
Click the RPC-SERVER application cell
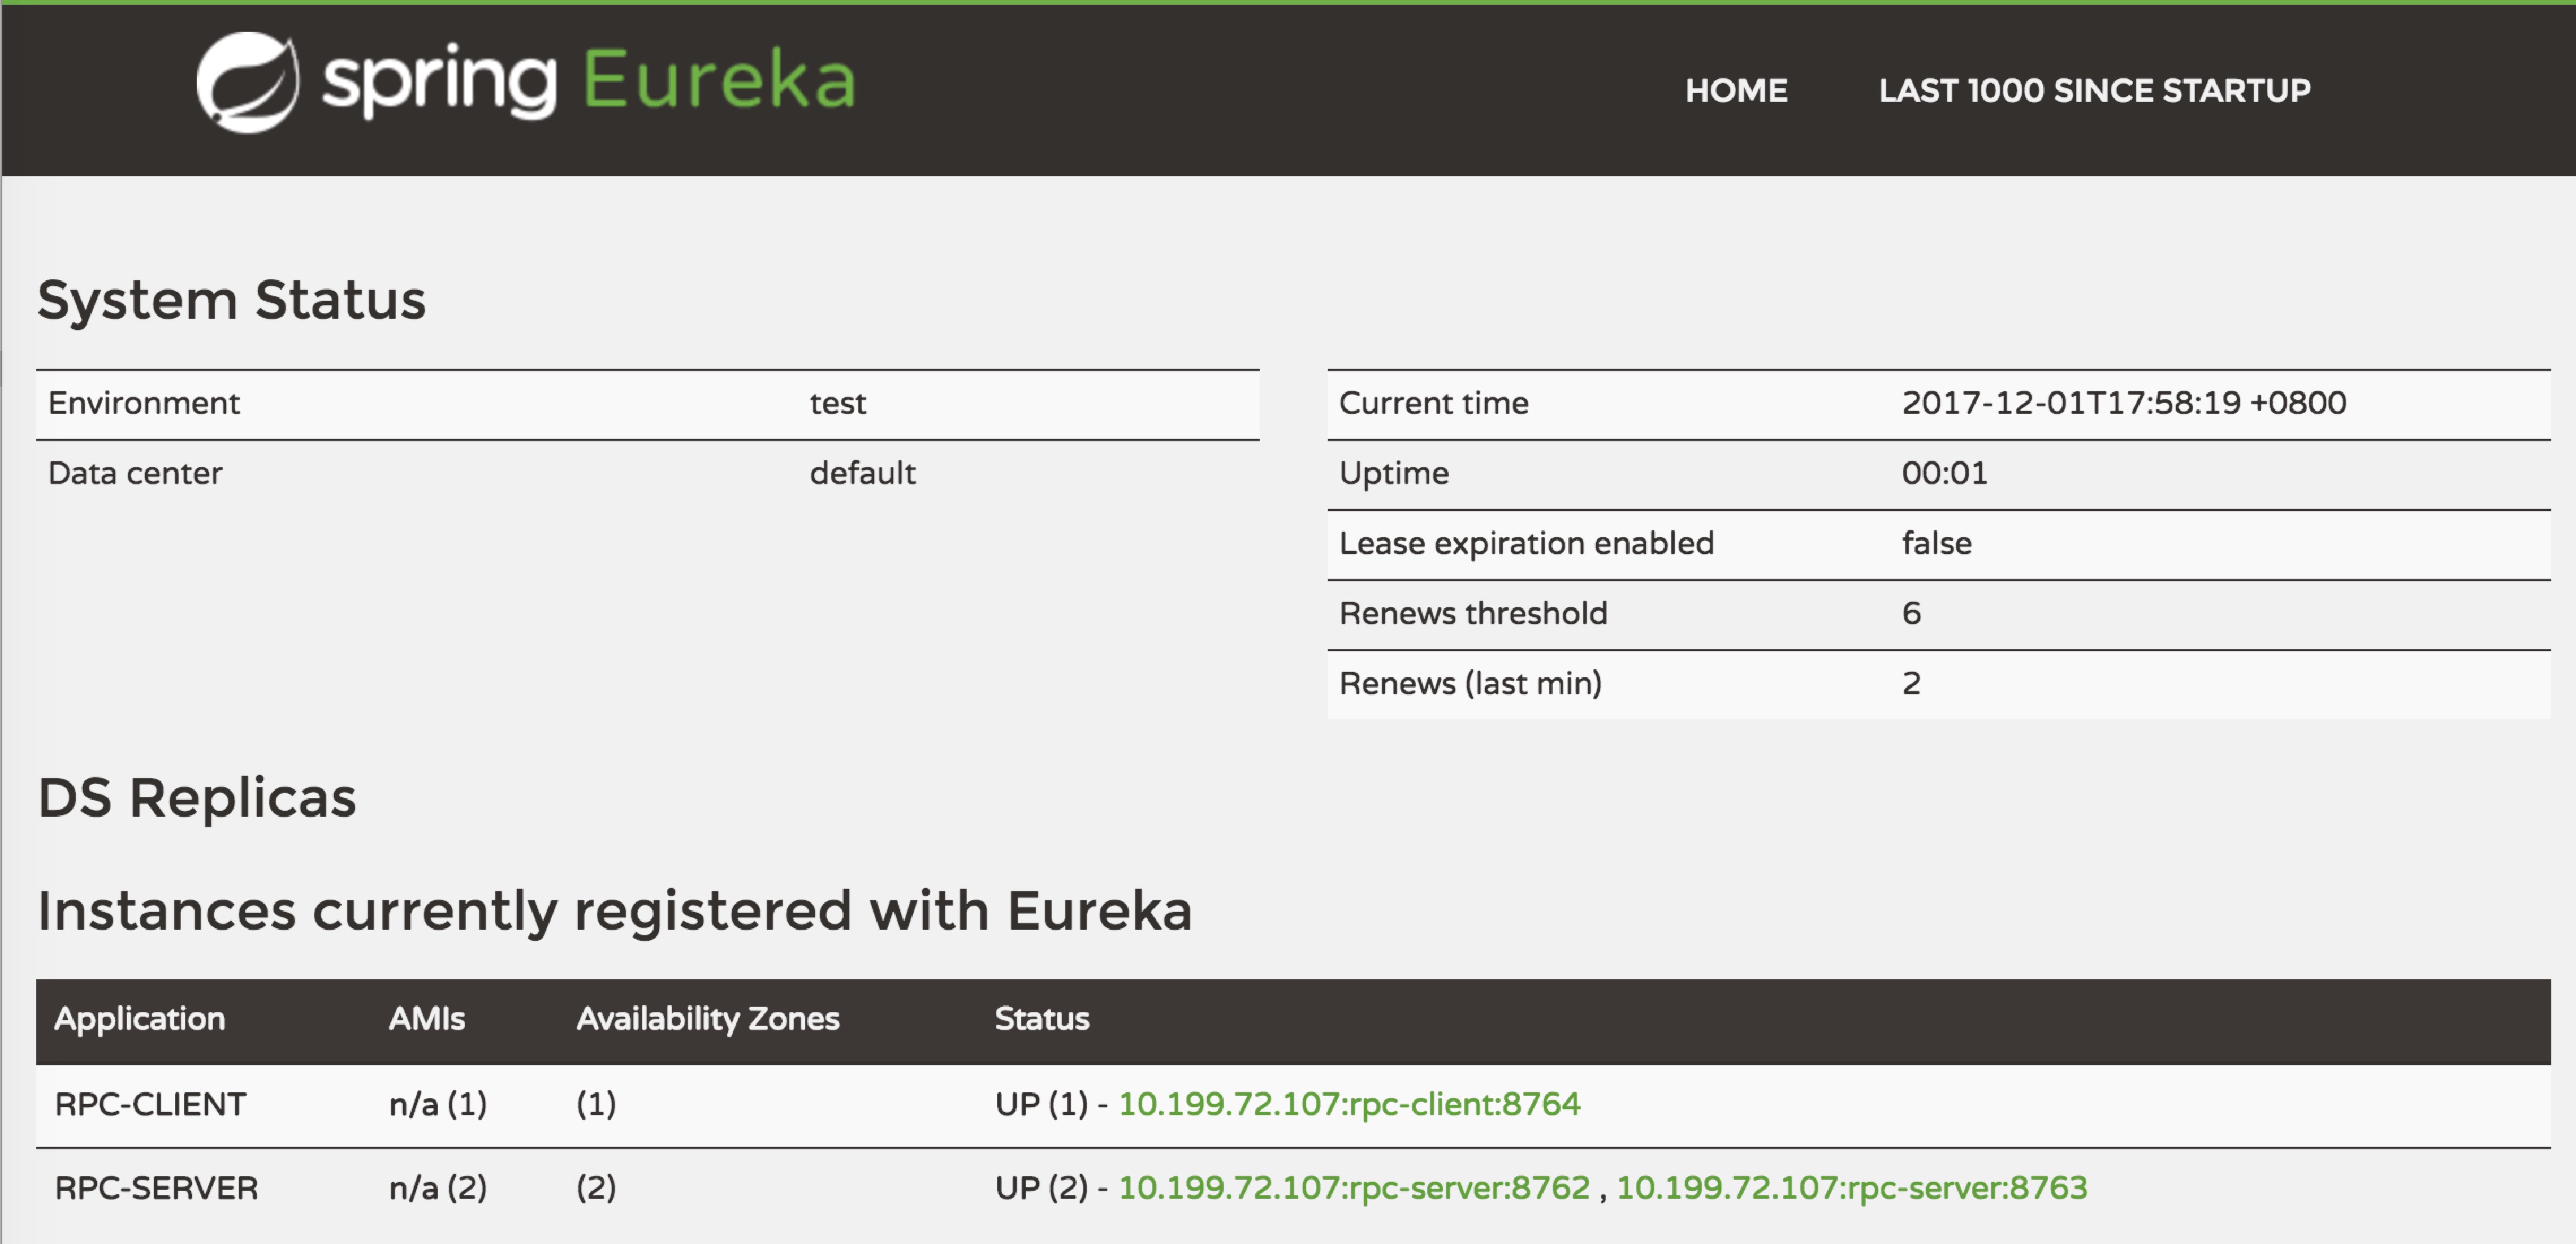(156, 1188)
